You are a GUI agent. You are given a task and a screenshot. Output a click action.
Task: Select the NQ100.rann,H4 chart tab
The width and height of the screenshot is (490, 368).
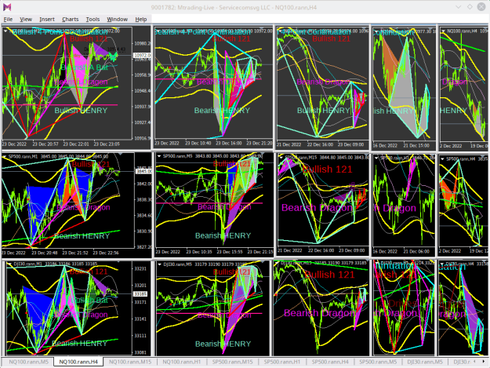pyautogui.click(x=78, y=362)
